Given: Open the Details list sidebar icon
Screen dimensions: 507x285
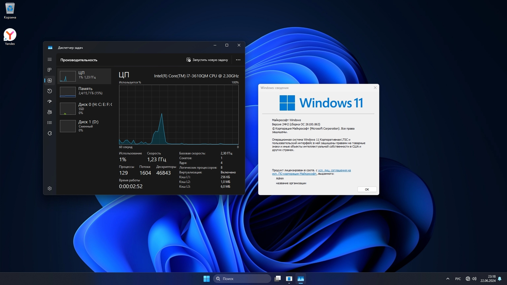Looking at the screenshot, I should (x=50, y=123).
